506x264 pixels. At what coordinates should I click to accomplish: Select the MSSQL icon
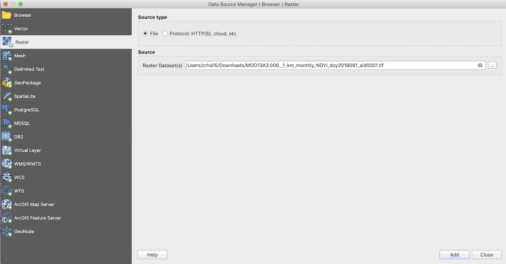(7, 123)
